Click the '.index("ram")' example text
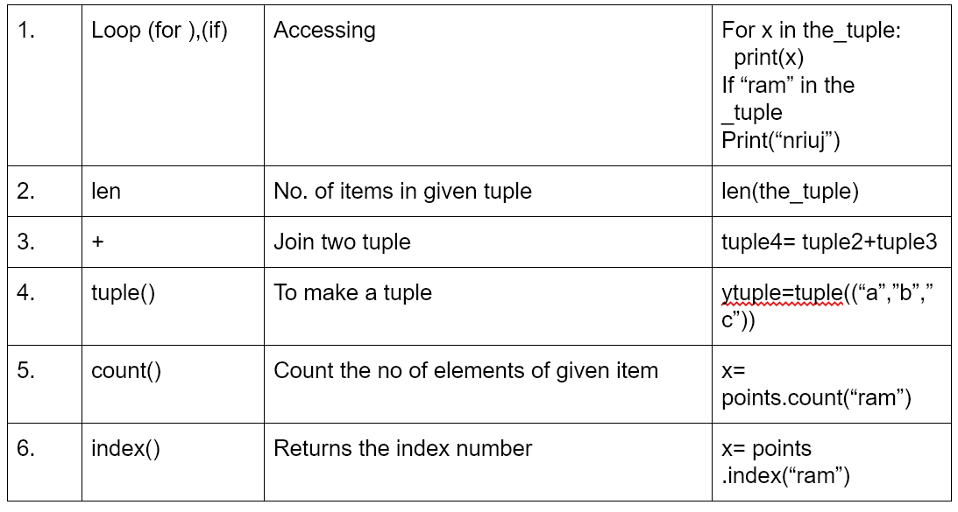 point(785,475)
